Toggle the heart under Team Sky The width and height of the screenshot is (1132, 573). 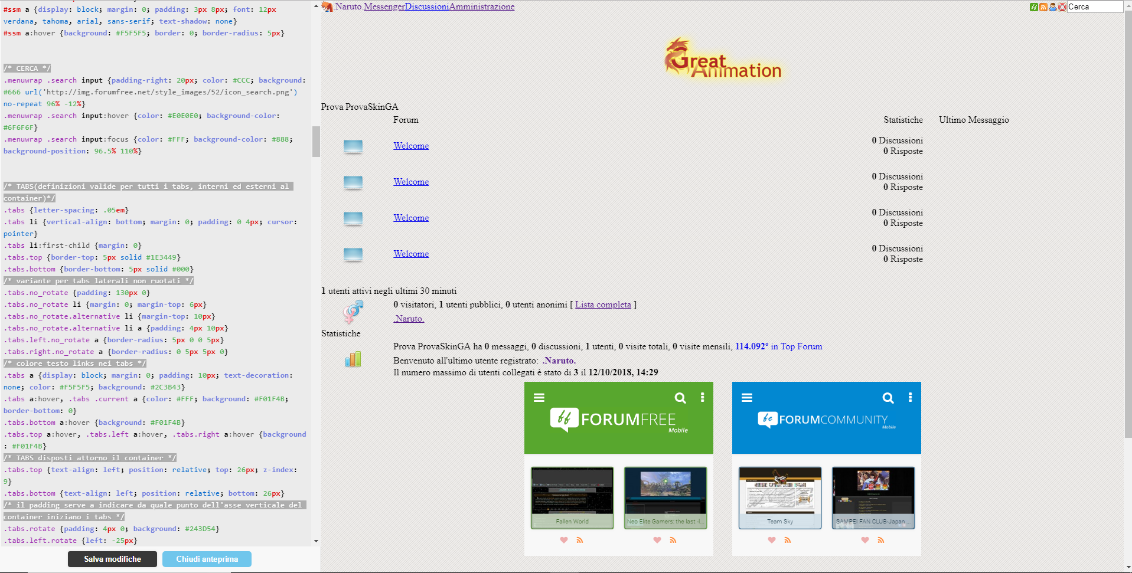(x=771, y=540)
